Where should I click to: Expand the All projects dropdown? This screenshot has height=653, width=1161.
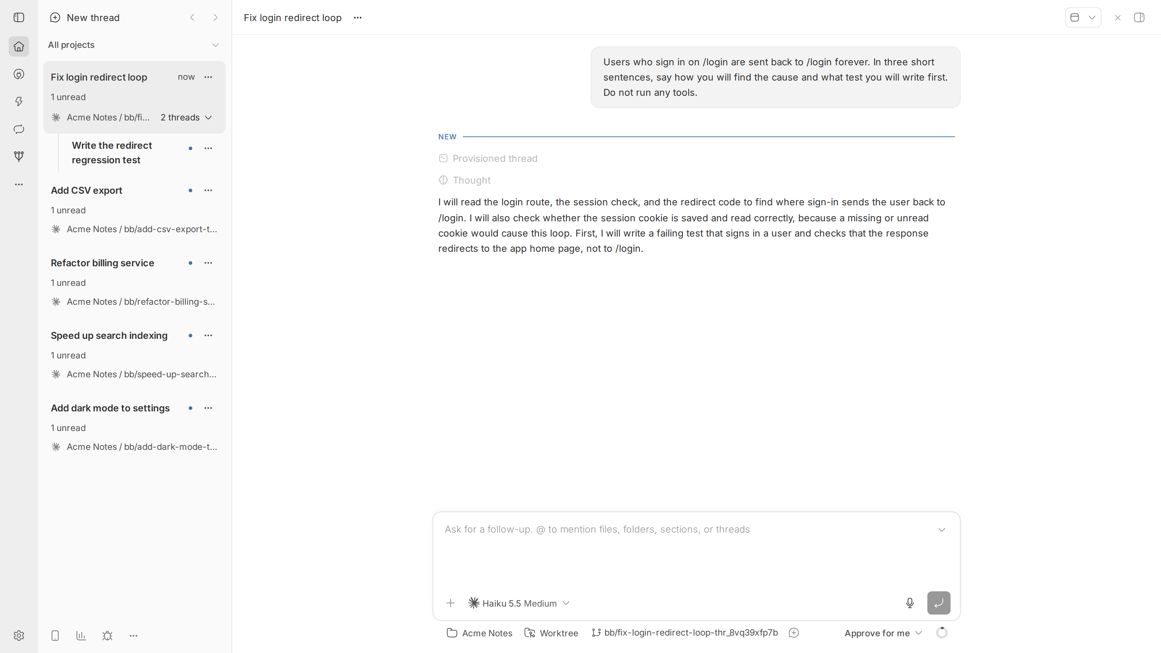coord(134,45)
